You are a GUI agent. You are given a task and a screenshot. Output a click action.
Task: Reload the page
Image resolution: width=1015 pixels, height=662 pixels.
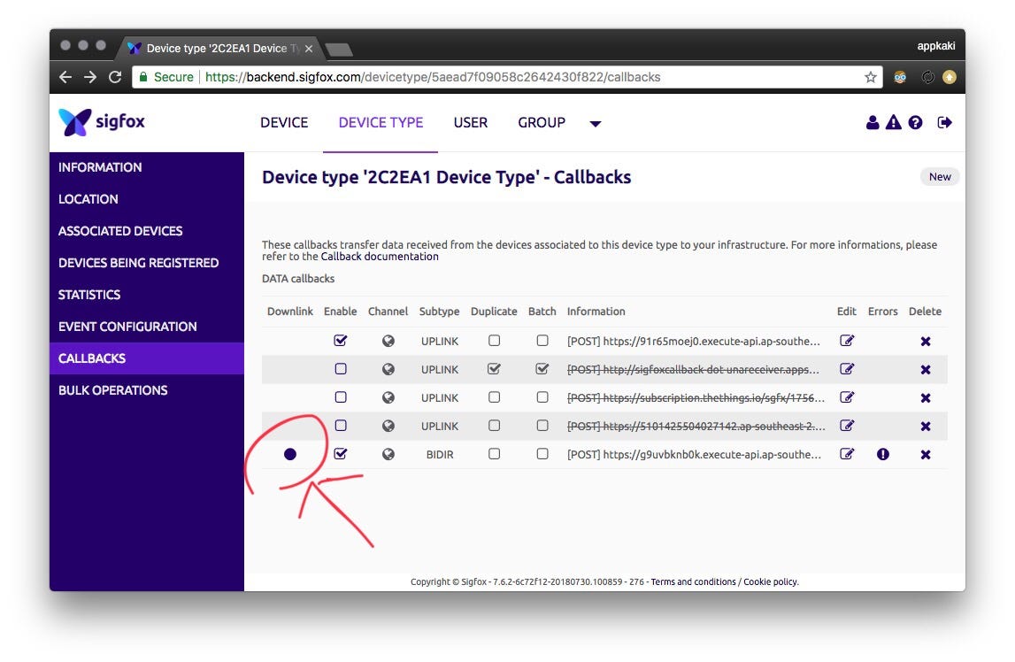[x=115, y=77]
